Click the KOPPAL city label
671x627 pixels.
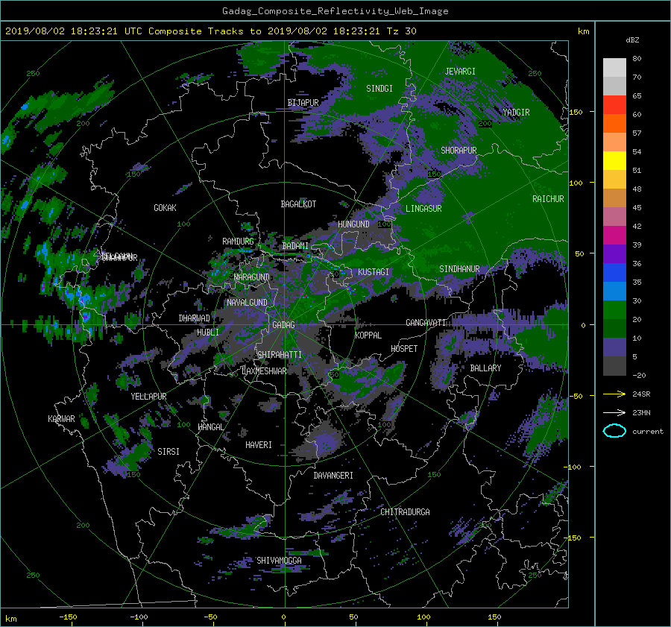[x=368, y=335]
